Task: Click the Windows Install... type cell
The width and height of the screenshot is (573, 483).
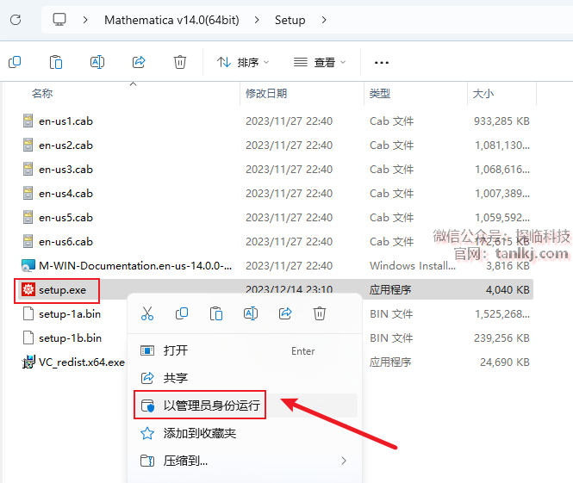Action: [x=413, y=265]
